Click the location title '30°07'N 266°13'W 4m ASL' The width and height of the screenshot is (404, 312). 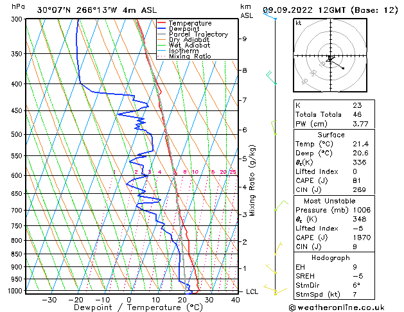click(x=97, y=10)
